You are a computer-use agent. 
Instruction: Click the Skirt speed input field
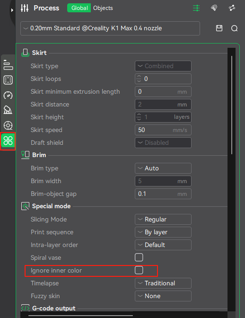pos(163,130)
